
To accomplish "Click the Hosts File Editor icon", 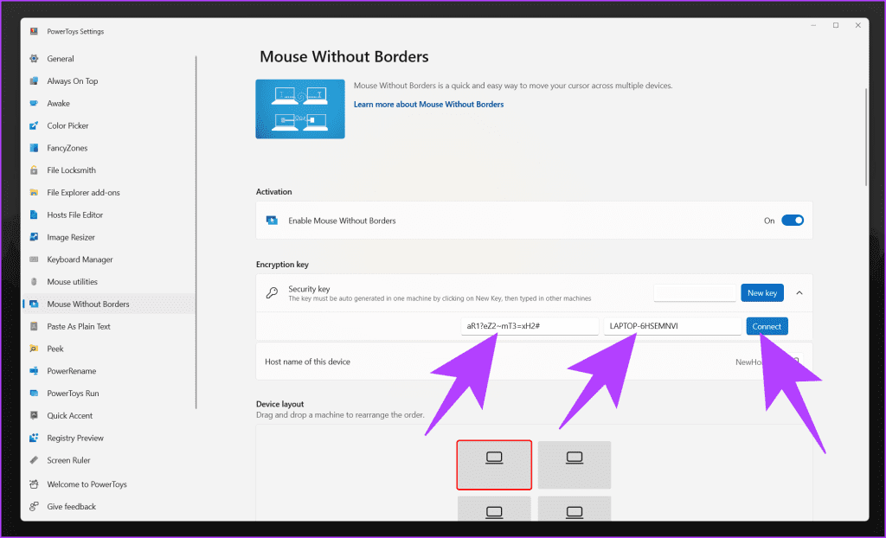I will 34,215.
